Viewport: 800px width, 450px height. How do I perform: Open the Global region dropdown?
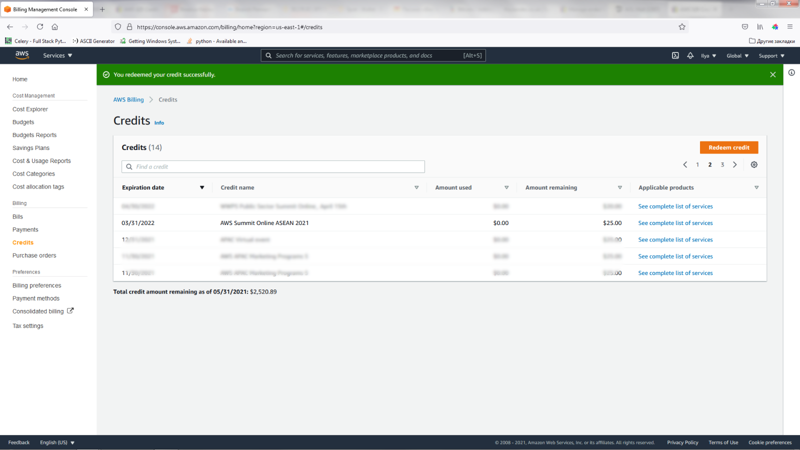click(x=737, y=56)
